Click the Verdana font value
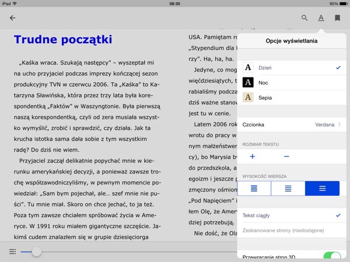This screenshot has width=350, height=262. (324, 125)
